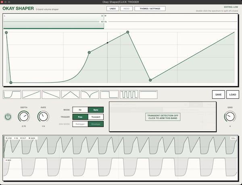Screen dimensions: 242x185
Task: Choose Envelope env mode
Action: (96, 124)
